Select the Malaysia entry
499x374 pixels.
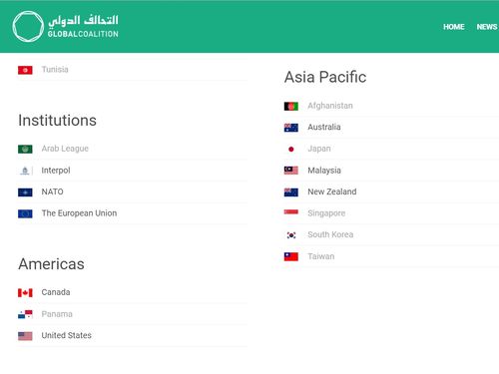[x=324, y=171]
